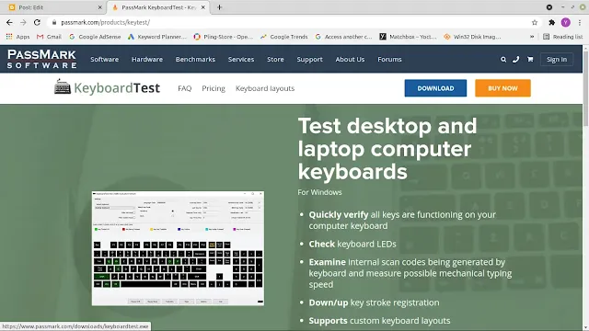Click the PassMark Software logo
Viewport: 589px width, 331px height.
41,59
